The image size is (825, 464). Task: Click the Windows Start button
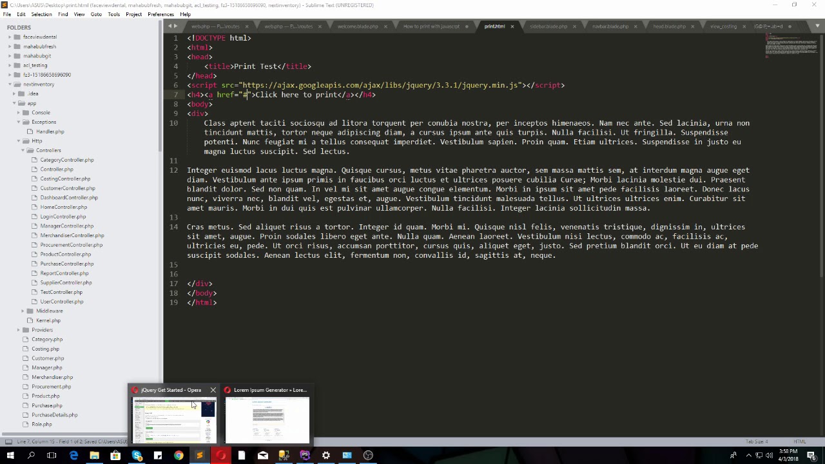10,456
